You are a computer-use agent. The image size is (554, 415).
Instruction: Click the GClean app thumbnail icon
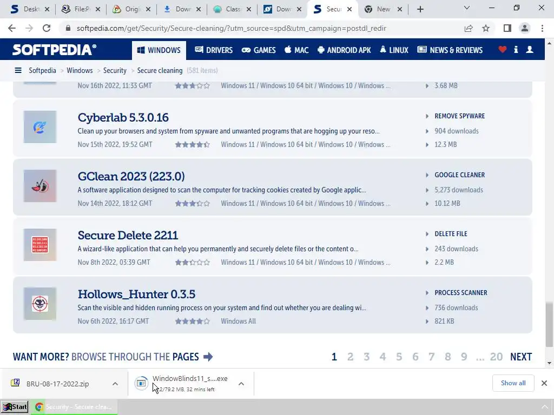tap(40, 186)
